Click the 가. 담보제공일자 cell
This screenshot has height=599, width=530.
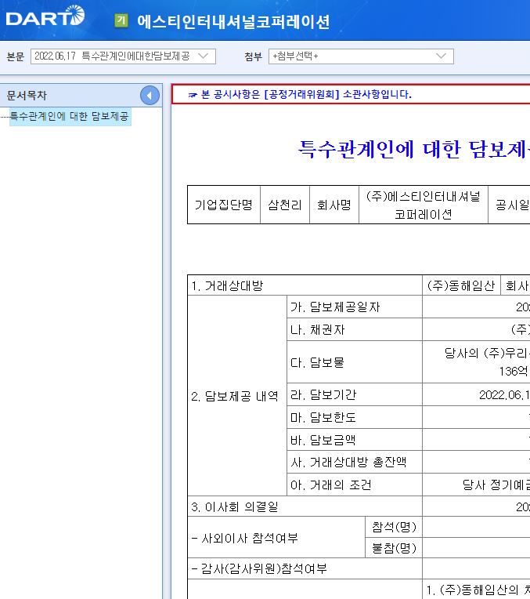tap(355, 307)
